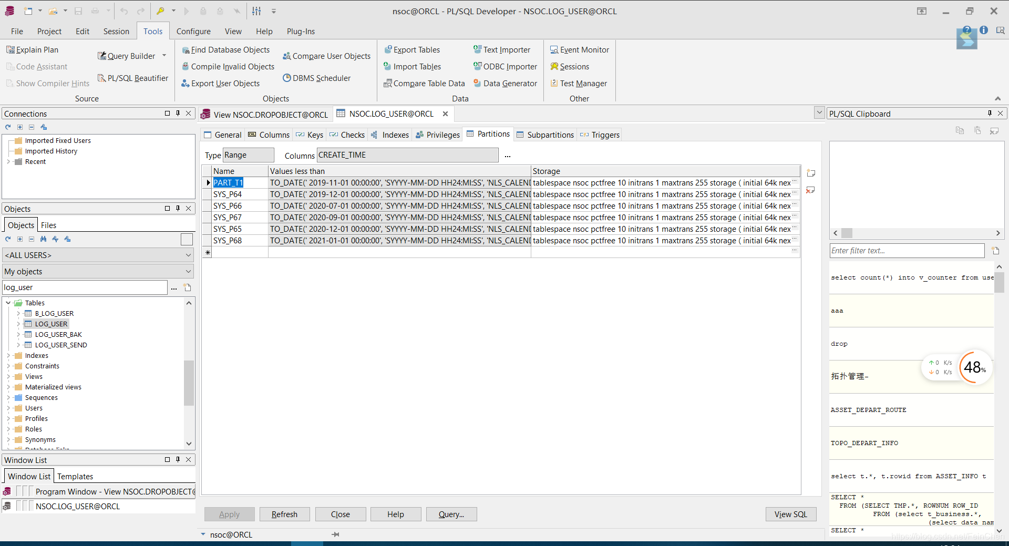Click expand-all plus icon in Connections toolbar
Screen dimensions: 1009x546
[20, 127]
